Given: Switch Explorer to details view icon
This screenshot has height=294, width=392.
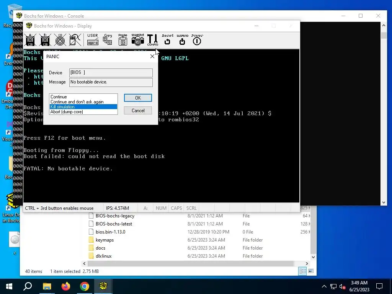Looking at the screenshot, I should pyautogui.click(x=302, y=271).
